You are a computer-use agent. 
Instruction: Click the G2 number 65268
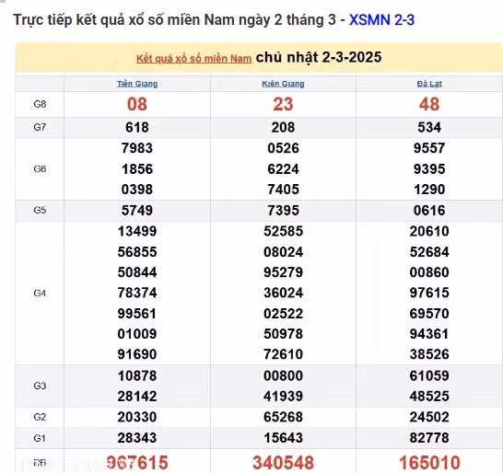(x=283, y=417)
